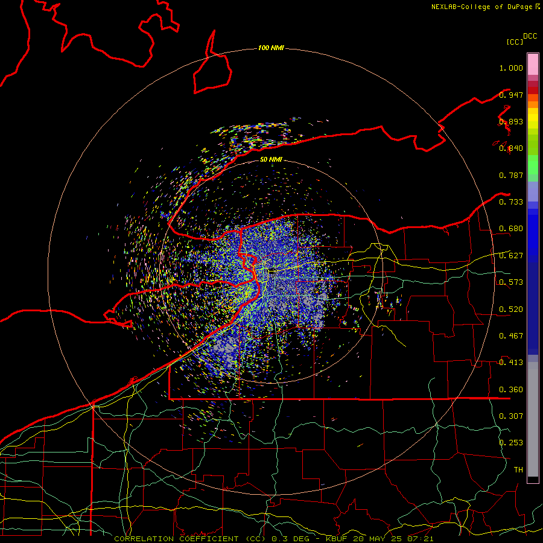This screenshot has height=543, width=543.
Task: Click the 0.627 scale value
Action: [511, 256]
